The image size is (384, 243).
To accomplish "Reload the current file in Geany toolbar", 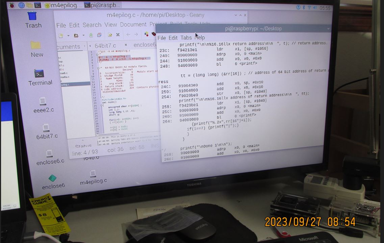I will coord(110,35).
